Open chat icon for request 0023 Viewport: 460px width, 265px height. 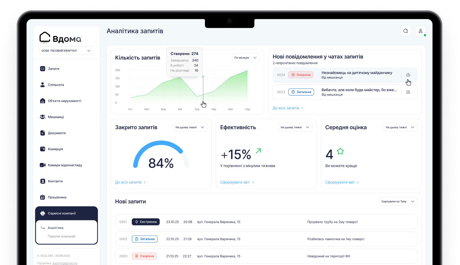pyautogui.click(x=408, y=92)
